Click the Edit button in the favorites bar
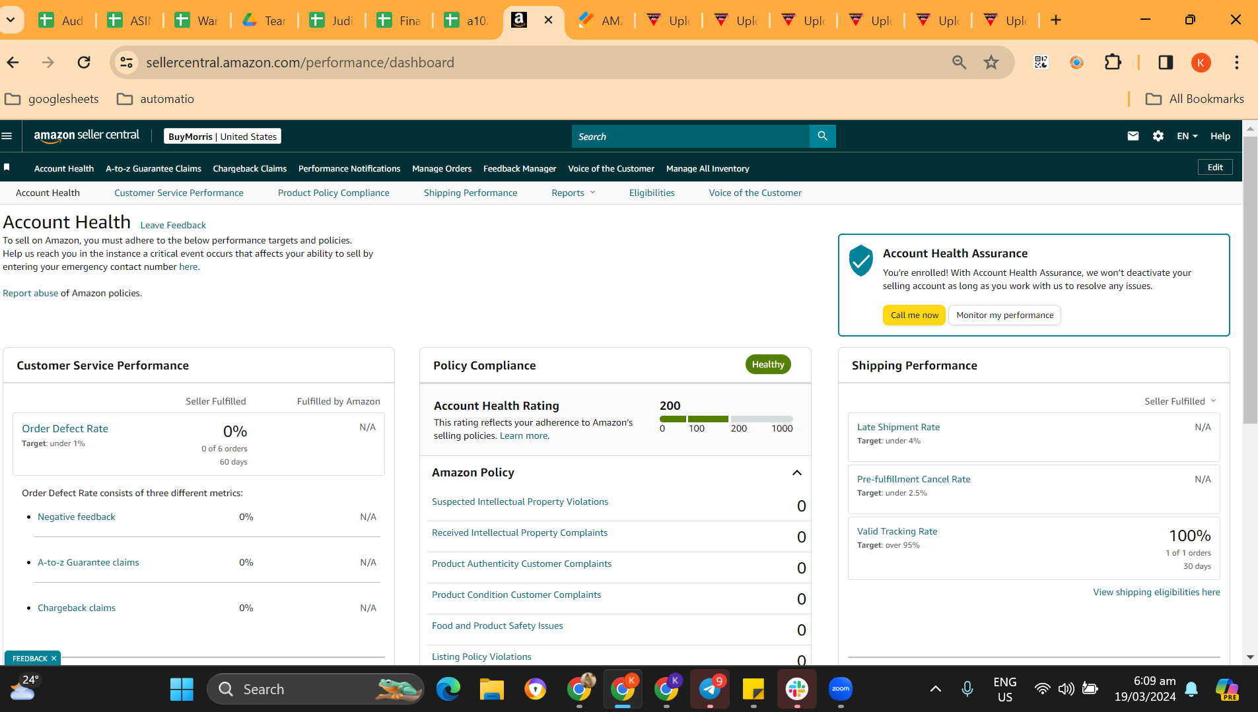Screen dimensions: 1258x712 tap(1215, 167)
